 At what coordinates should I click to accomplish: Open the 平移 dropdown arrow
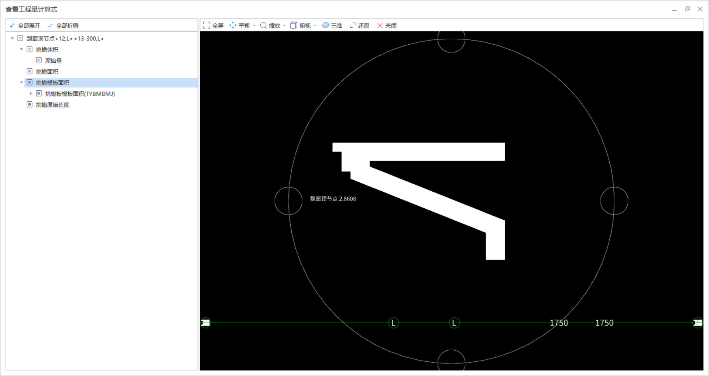click(254, 25)
